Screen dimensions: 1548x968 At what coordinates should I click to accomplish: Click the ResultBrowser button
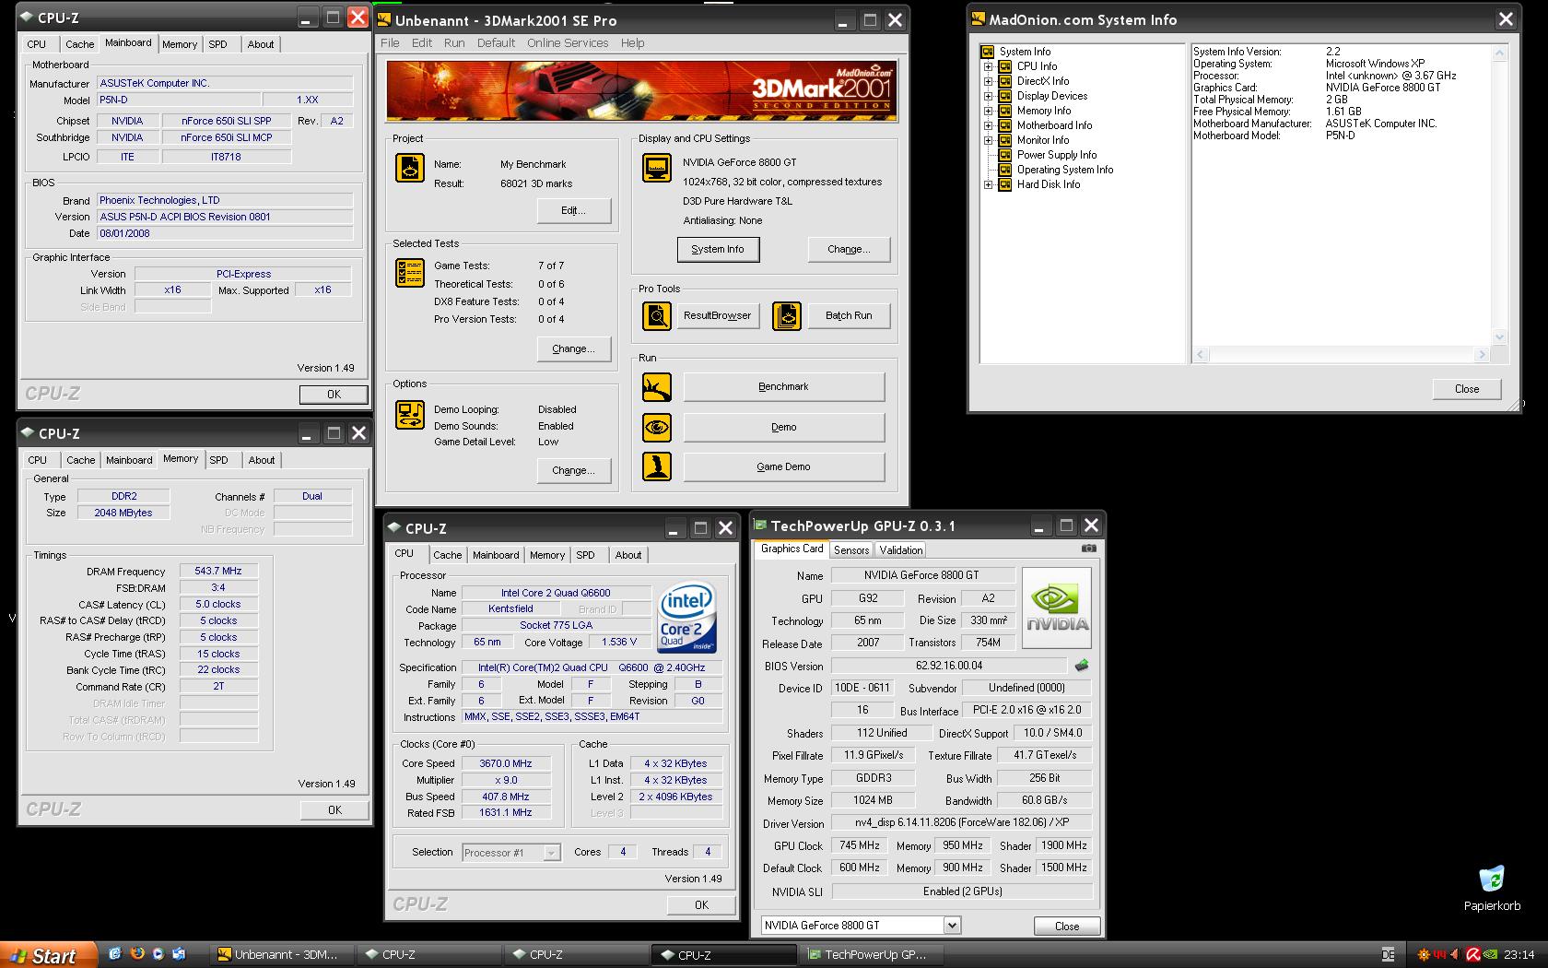pos(718,315)
